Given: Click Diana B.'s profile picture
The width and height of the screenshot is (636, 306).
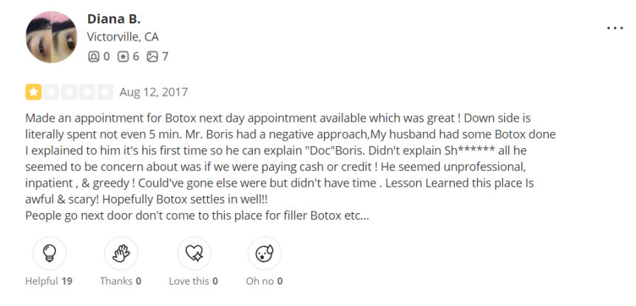Looking at the screenshot, I should 52,37.
